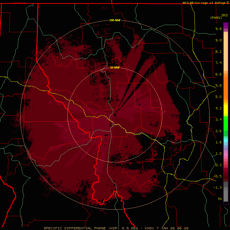Pick the bright green swatch in the color bar
The image size is (230, 230).
coord(226,123)
